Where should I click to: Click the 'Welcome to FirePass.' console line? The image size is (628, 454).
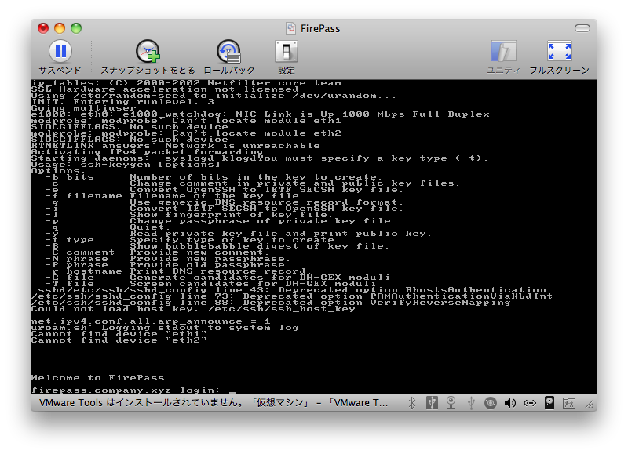pyautogui.click(x=100, y=378)
